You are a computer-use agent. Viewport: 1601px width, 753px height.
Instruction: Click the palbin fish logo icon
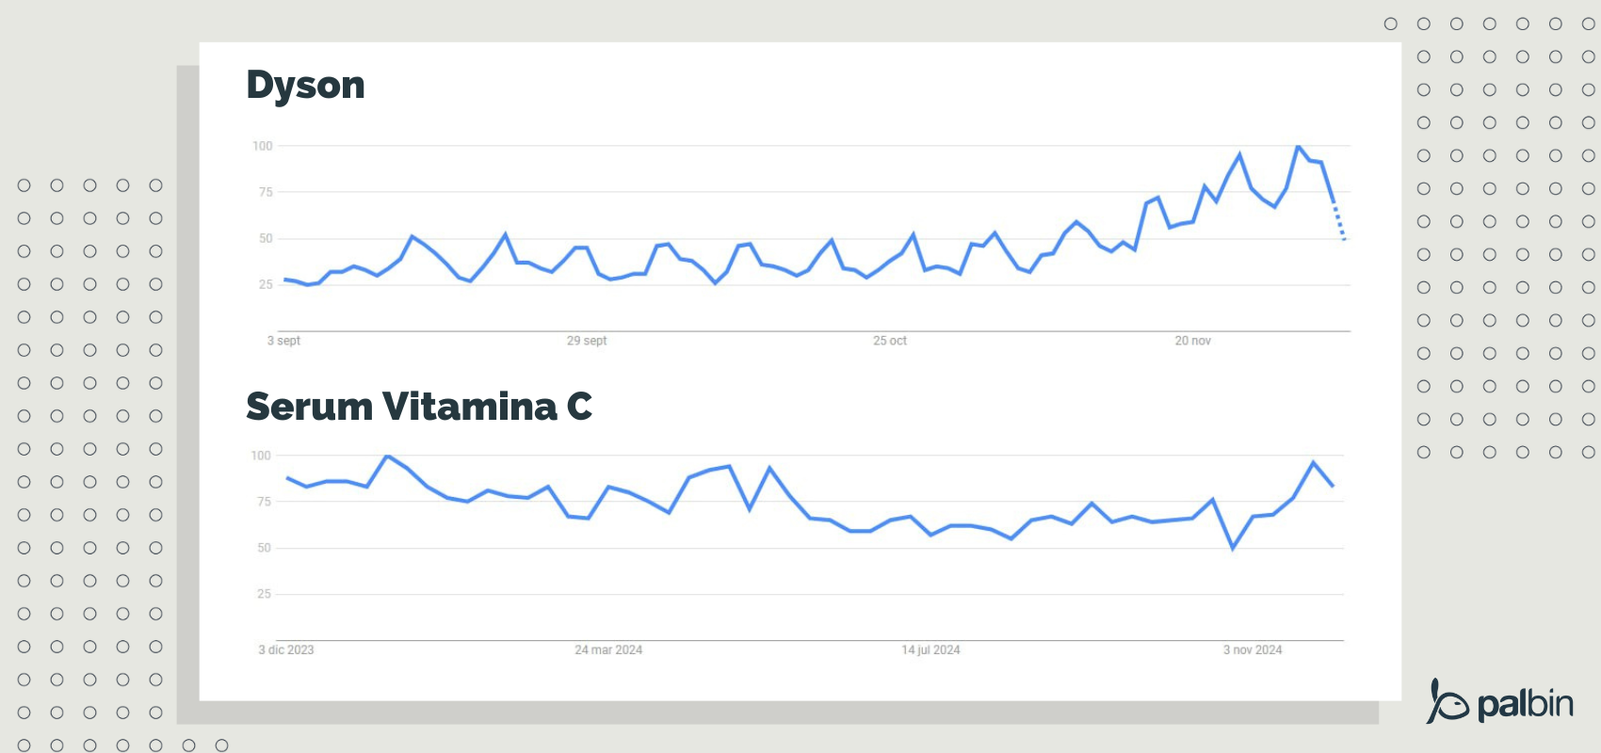click(1447, 702)
